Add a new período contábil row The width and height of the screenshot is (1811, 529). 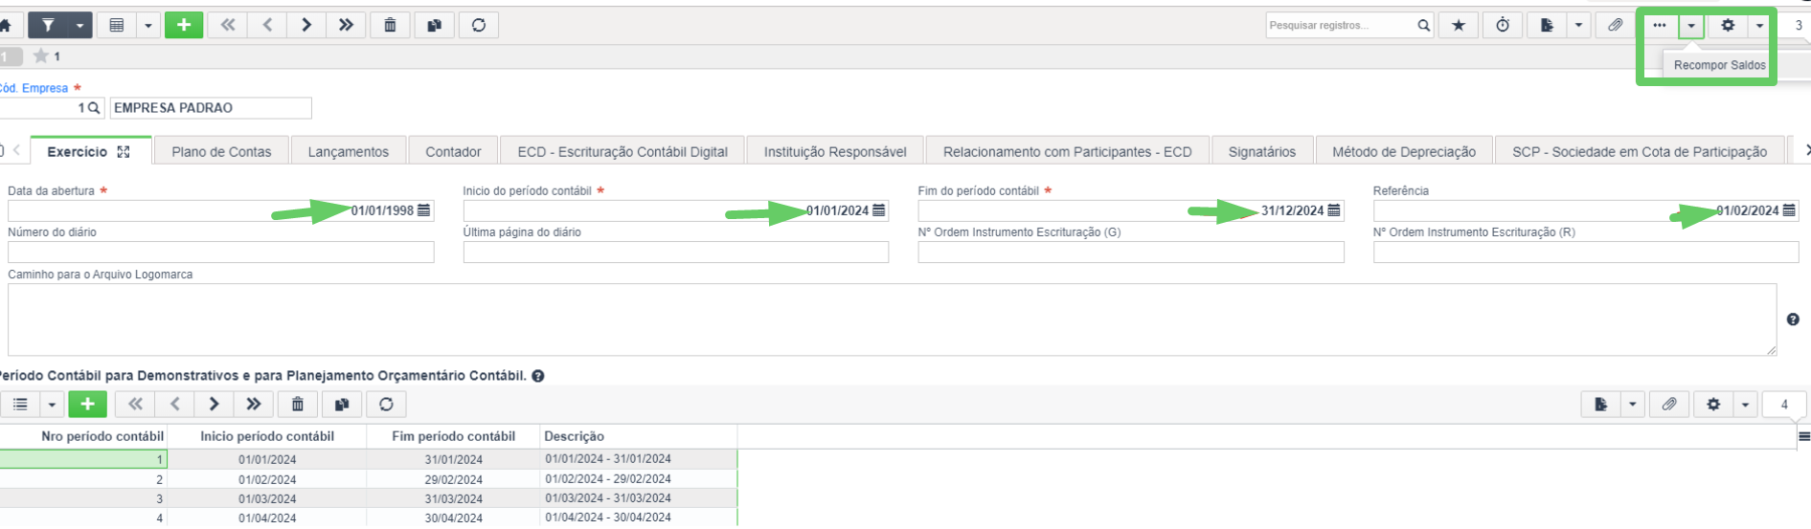(x=87, y=405)
